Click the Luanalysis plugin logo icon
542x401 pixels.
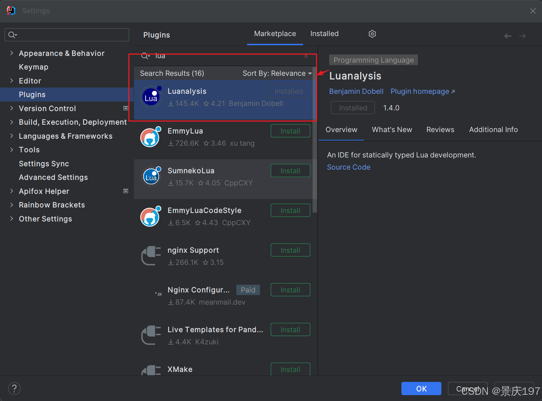pos(152,97)
